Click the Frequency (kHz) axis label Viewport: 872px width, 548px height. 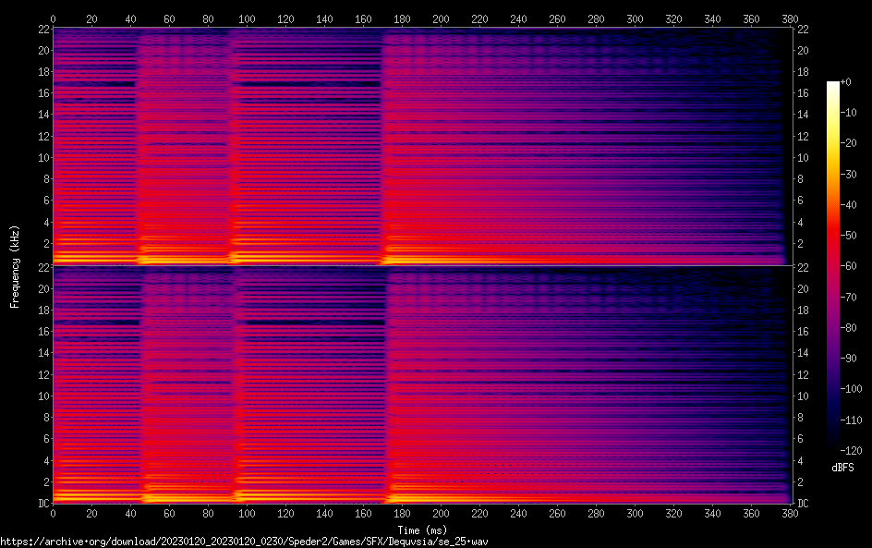click(15, 265)
